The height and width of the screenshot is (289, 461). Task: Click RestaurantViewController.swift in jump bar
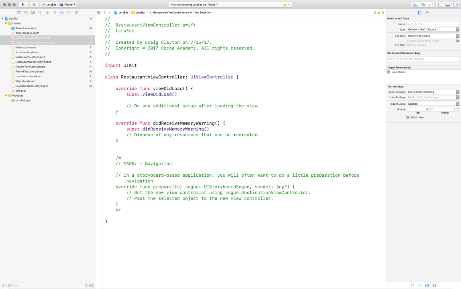pyautogui.click(x=170, y=13)
